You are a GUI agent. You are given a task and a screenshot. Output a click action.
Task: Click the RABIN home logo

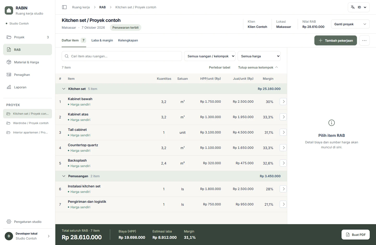point(9,10)
